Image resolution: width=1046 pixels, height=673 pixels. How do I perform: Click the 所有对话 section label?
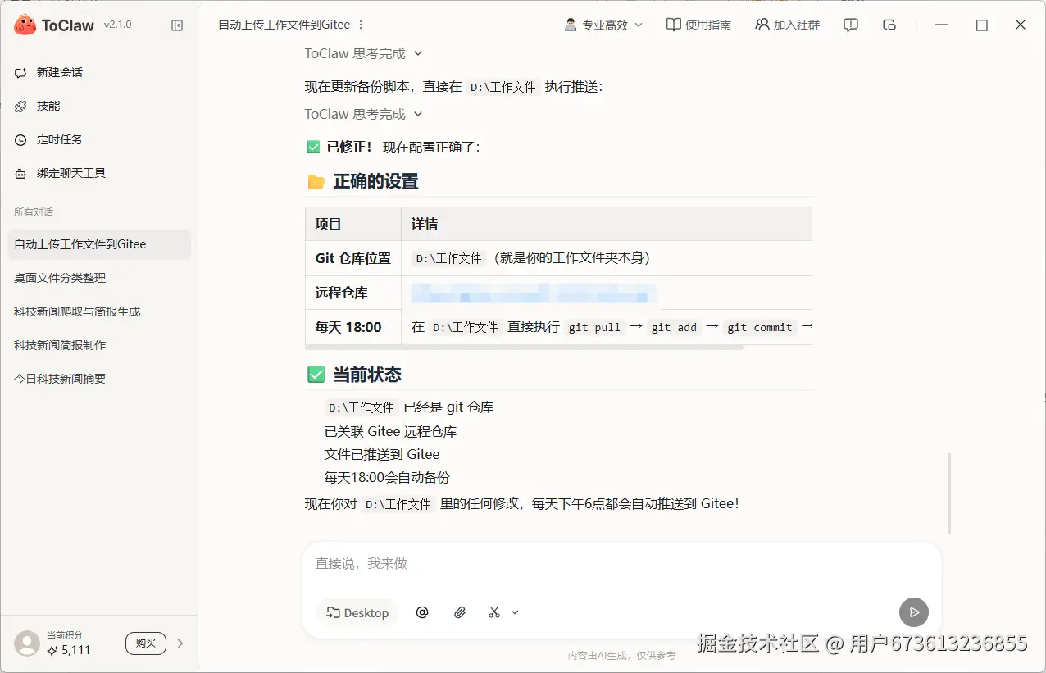pyautogui.click(x=34, y=212)
